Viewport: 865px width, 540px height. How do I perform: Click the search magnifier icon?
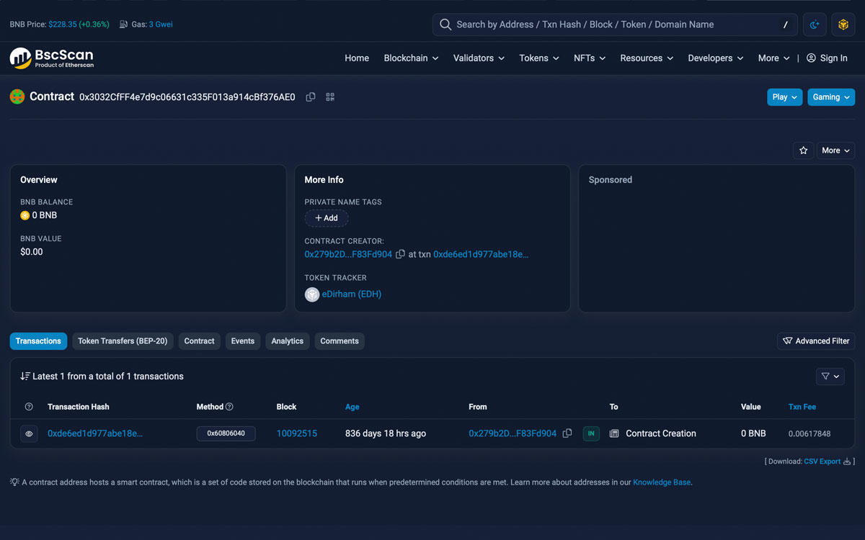445,24
